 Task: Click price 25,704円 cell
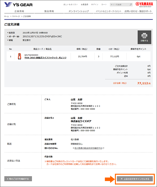click(x=82, y=56)
